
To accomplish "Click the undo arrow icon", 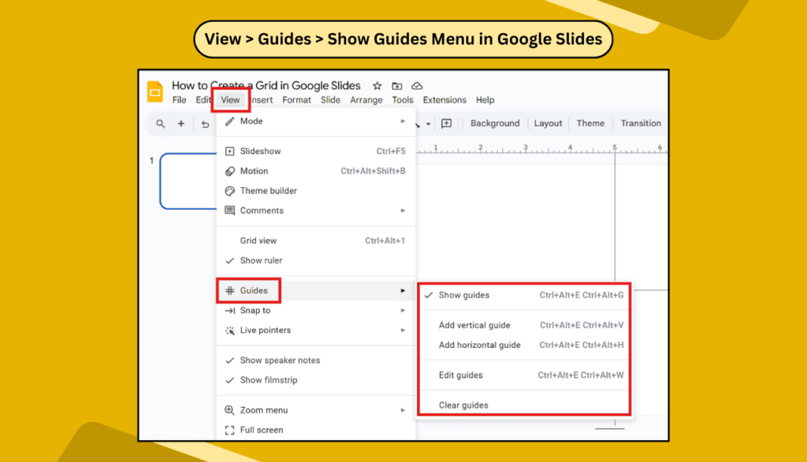I will click(x=206, y=124).
